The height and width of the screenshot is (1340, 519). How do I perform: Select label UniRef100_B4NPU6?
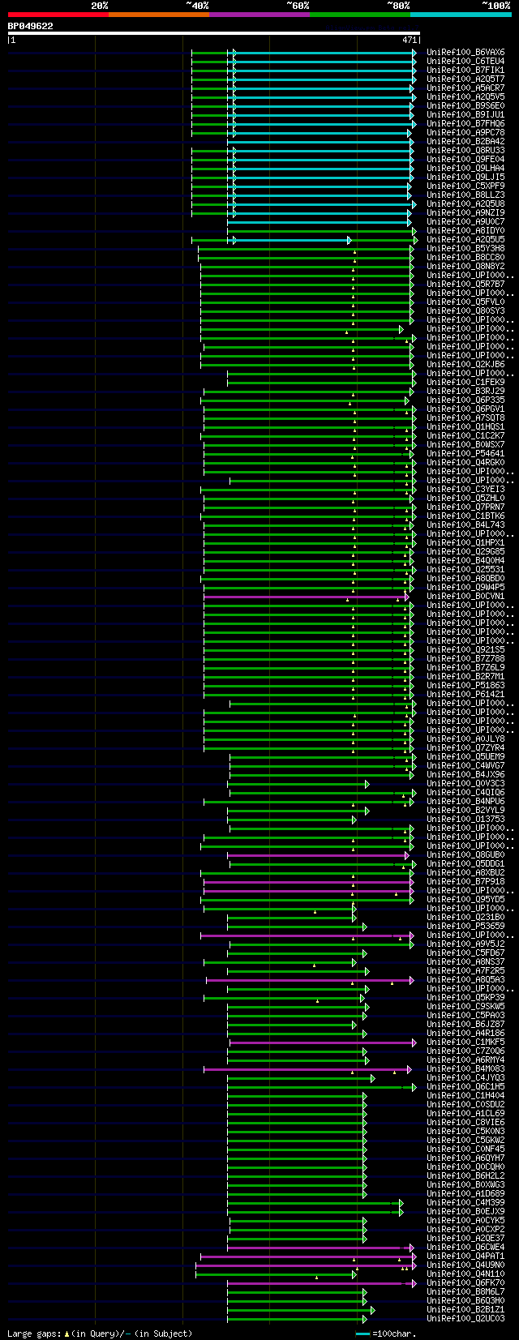[465, 801]
